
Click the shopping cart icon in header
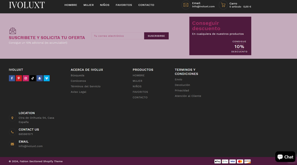click(x=223, y=5)
